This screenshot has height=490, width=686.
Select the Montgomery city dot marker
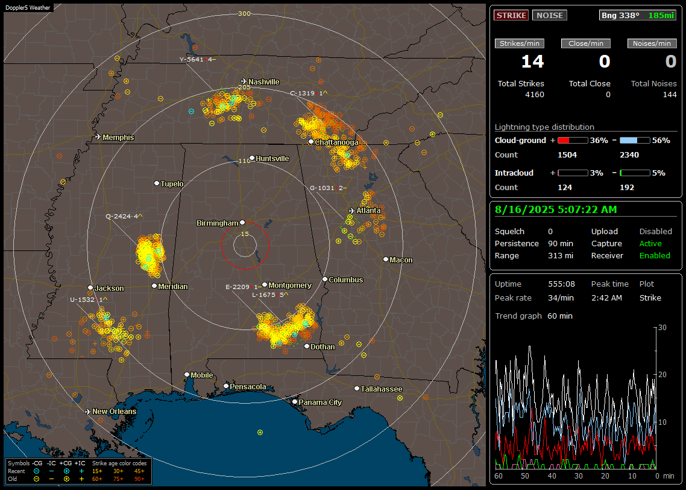click(x=265, y=285)
